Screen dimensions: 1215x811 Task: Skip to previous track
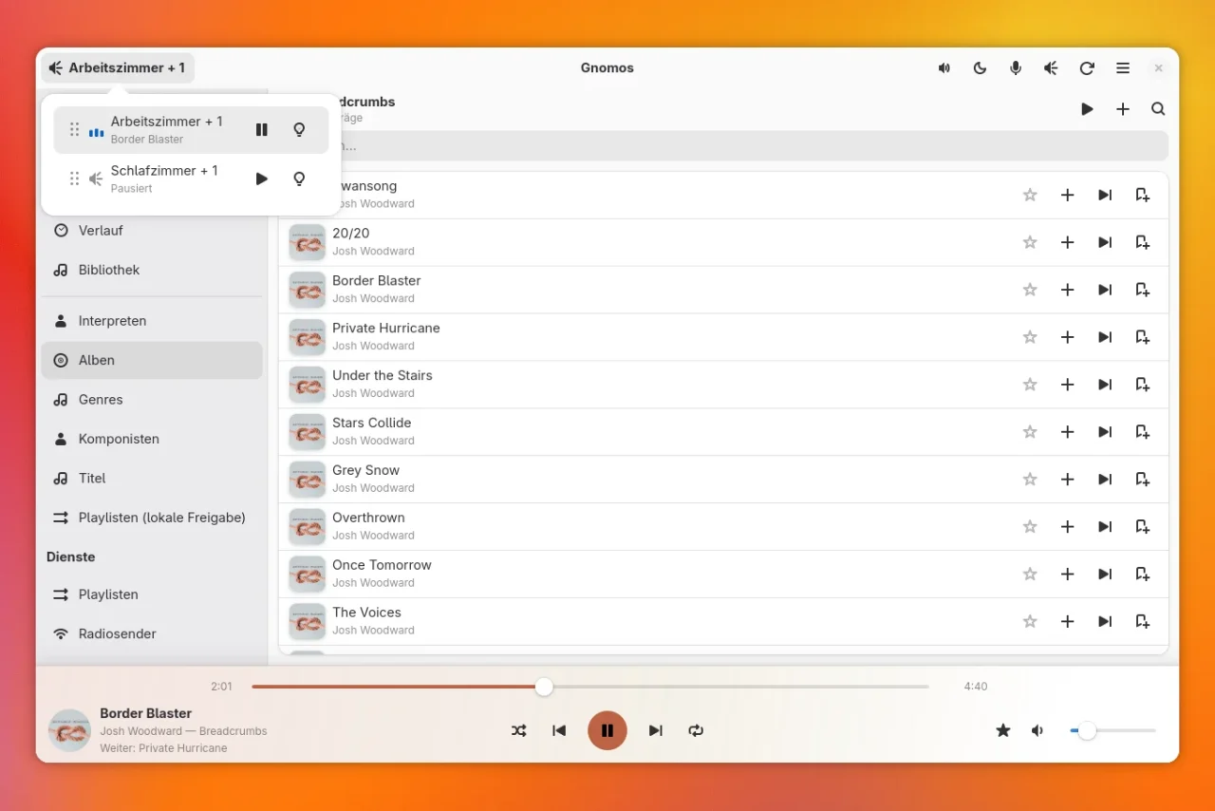[559, 730]
